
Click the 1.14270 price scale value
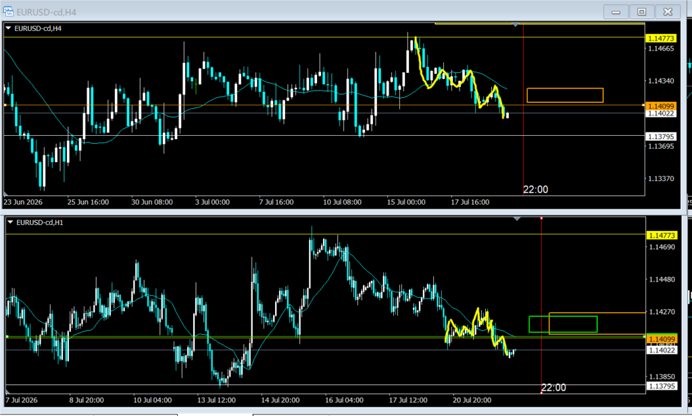(662, 312)
